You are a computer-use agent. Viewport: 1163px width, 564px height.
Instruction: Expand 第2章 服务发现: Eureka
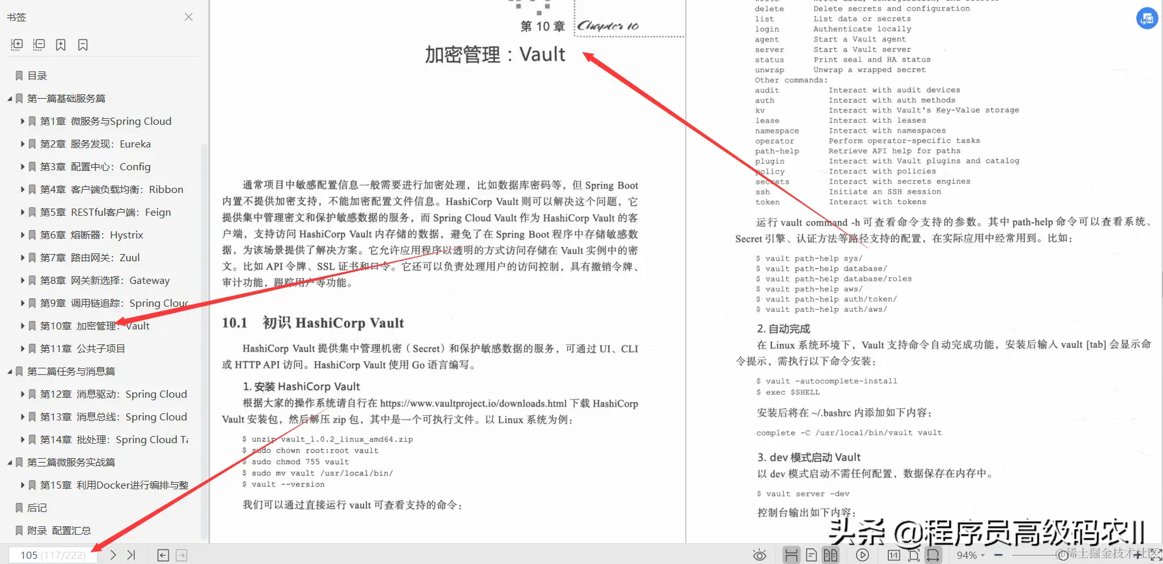(x=23, y=144)
